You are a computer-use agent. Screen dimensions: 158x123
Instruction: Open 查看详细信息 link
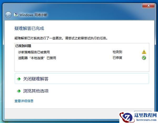click(24, 101)
